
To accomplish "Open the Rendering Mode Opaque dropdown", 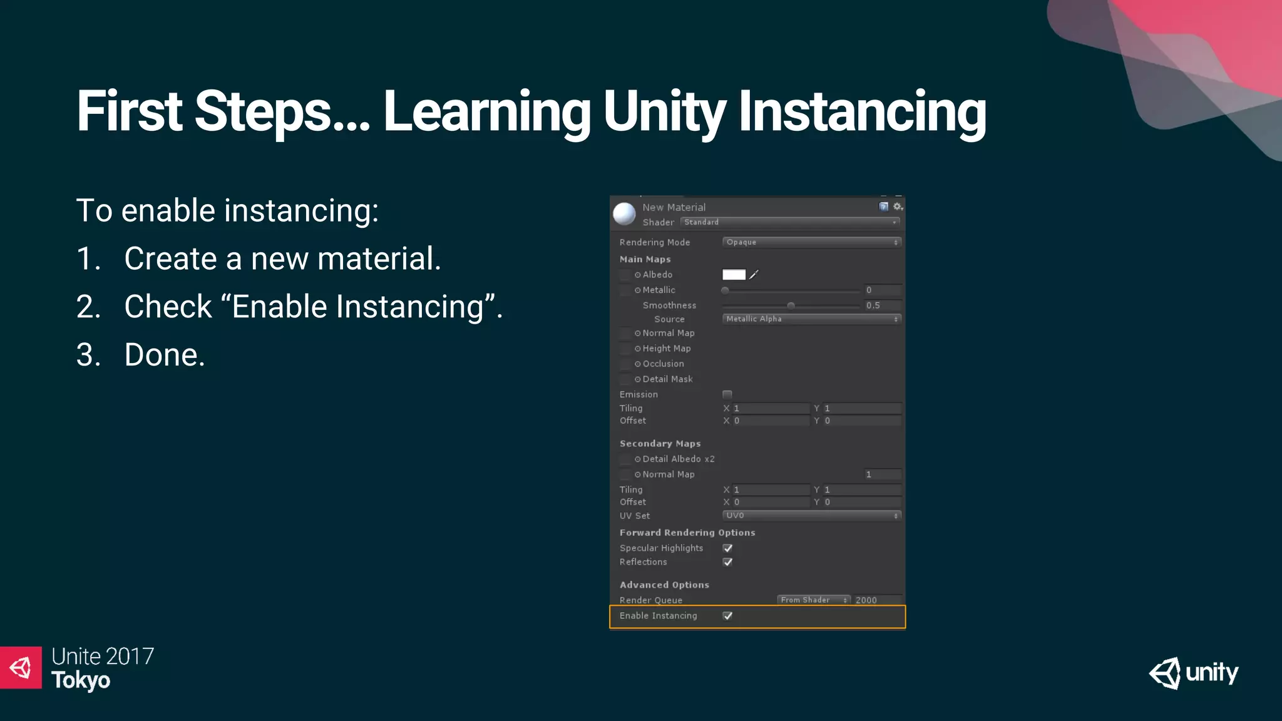I will click(x=812, y=242).
